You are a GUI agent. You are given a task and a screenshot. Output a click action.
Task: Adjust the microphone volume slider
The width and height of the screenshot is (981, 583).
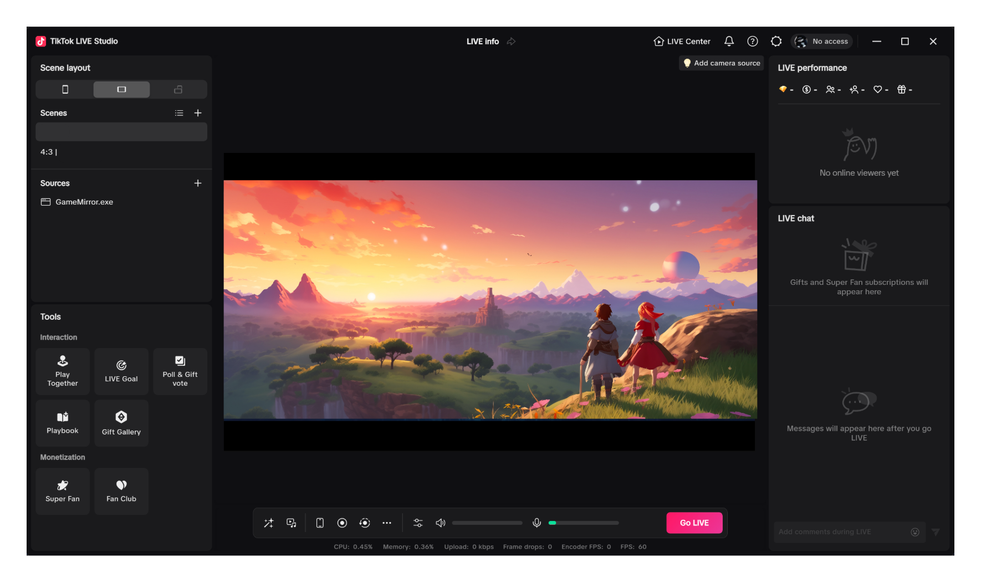(583, 523)
